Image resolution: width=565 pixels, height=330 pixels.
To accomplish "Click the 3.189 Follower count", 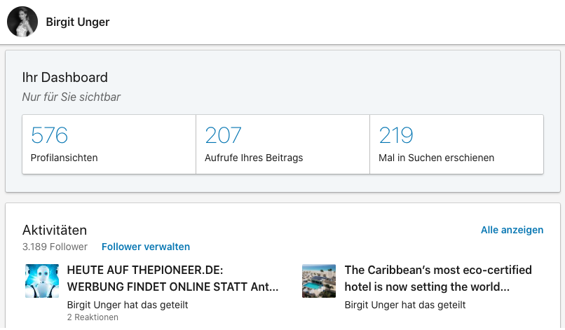I will click(x=55, y=247).
